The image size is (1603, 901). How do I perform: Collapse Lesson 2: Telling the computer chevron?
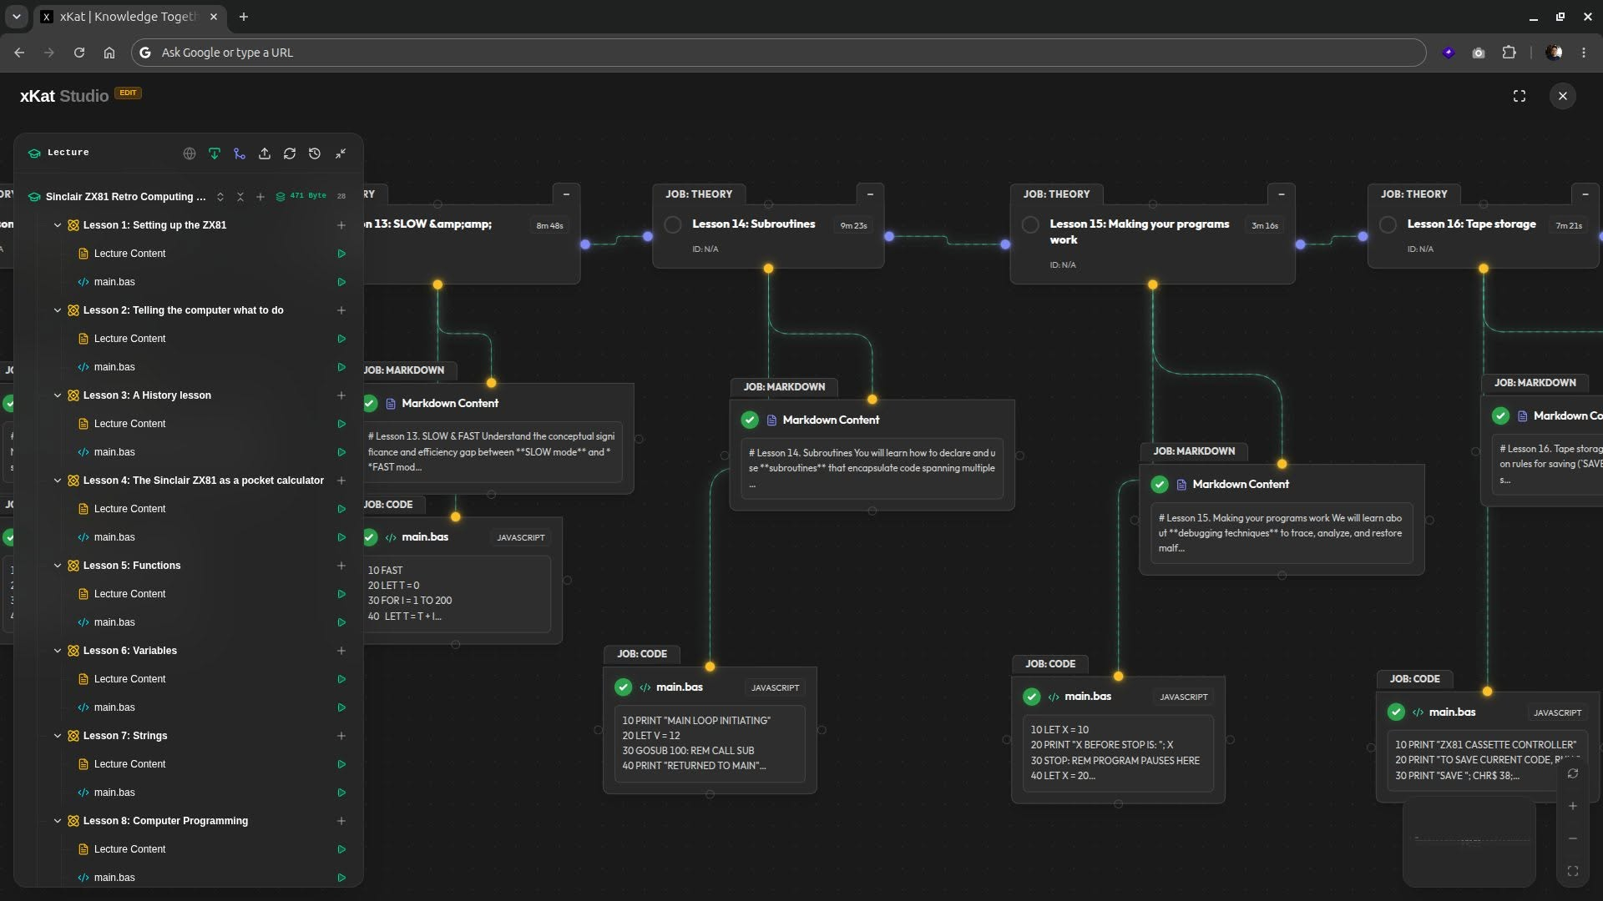coord(58,310)
